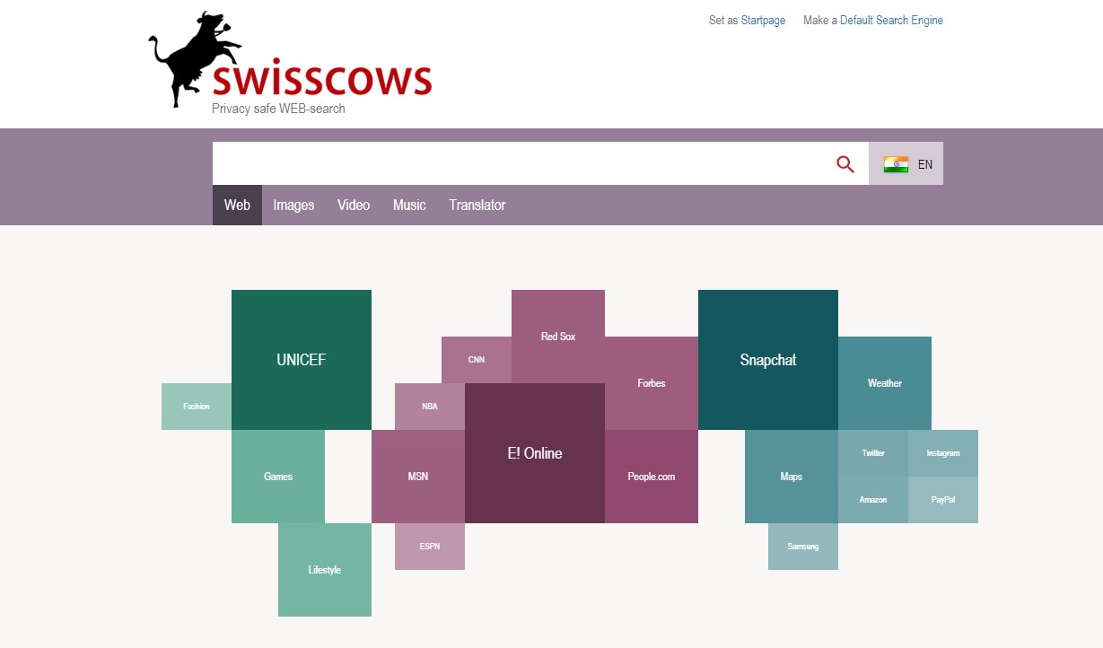The width and height of the screenshot is (1103, 648).
Task: Open the Translator tab
Action: (477, 205)
